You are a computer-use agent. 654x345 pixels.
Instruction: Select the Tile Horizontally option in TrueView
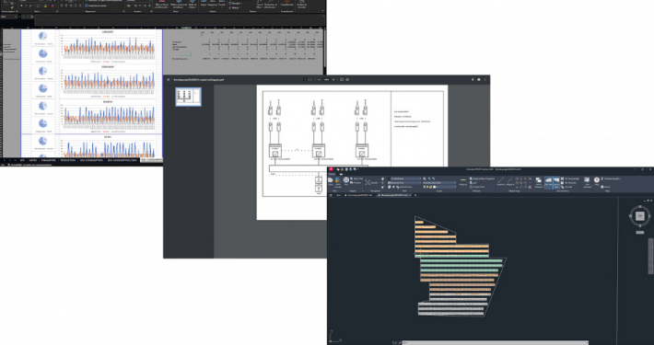[570, 178]
